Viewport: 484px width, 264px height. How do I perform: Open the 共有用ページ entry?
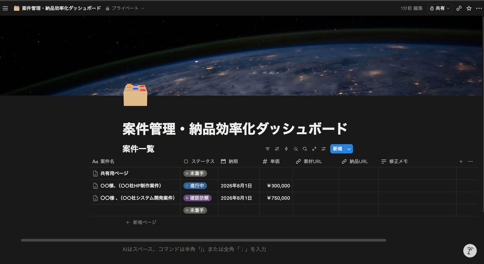(114, 173)
